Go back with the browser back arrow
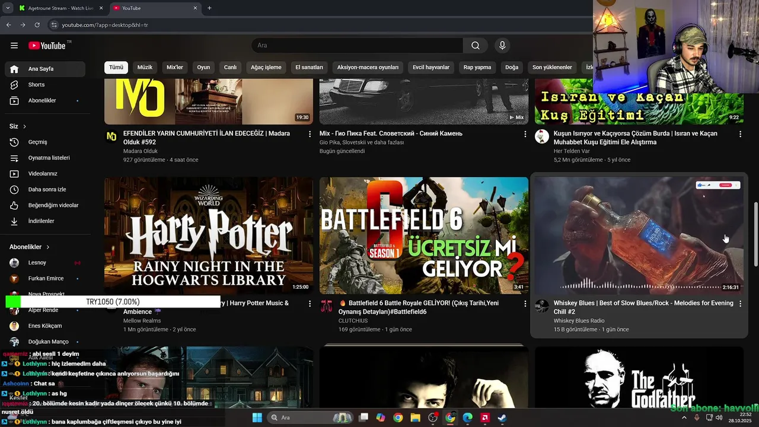 click(8, 25)
